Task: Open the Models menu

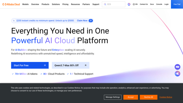Action: click(x=25, y=4)
